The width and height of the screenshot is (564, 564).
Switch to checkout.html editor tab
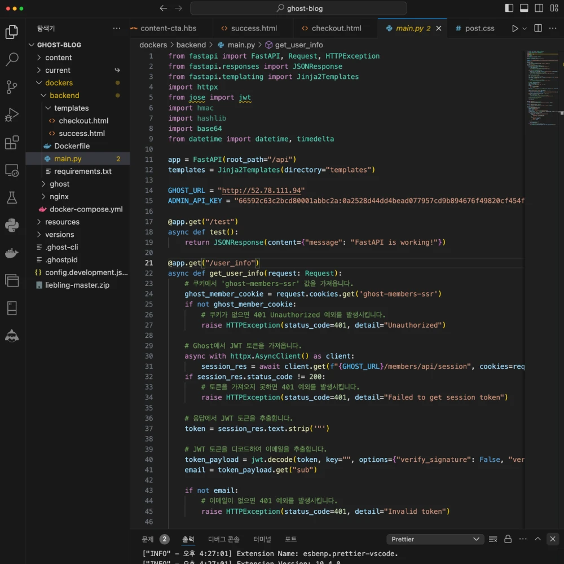(336, 28)
